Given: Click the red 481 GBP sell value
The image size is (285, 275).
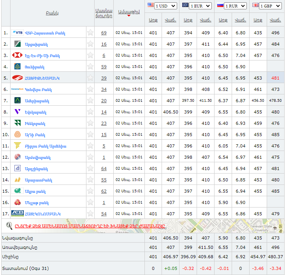Looking at the screenshot, I should pos(275,78).
